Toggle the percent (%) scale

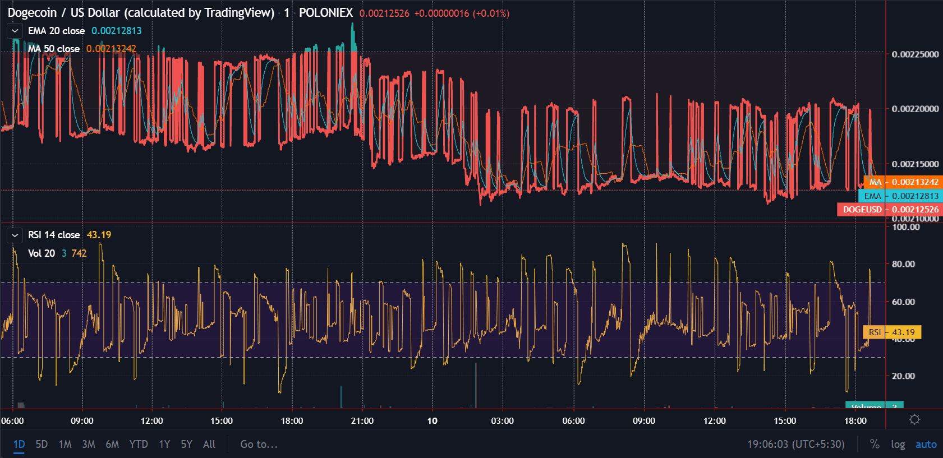[x=875, y=444]
